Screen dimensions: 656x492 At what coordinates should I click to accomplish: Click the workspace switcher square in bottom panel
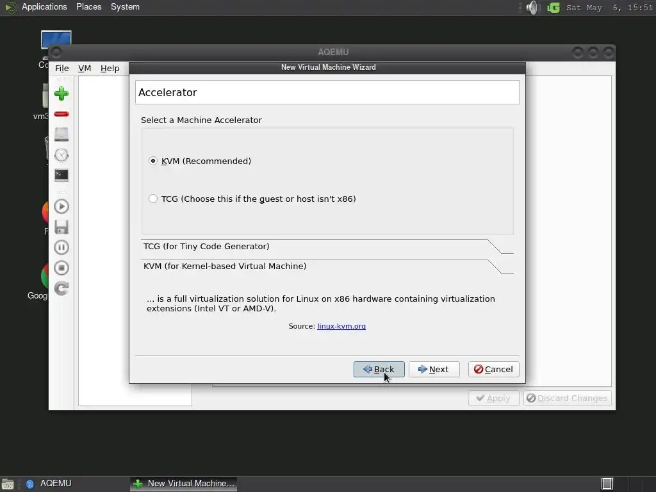607,484
